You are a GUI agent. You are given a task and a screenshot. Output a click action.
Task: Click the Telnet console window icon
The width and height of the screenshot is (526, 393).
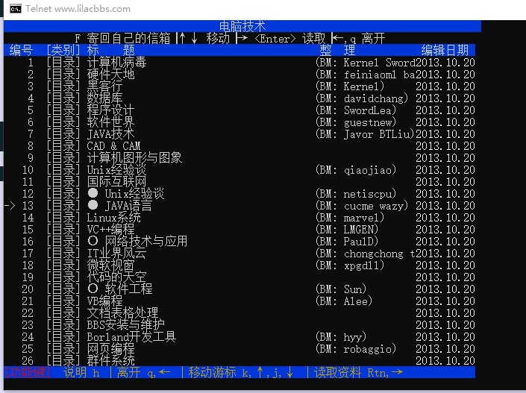(16, 9)
